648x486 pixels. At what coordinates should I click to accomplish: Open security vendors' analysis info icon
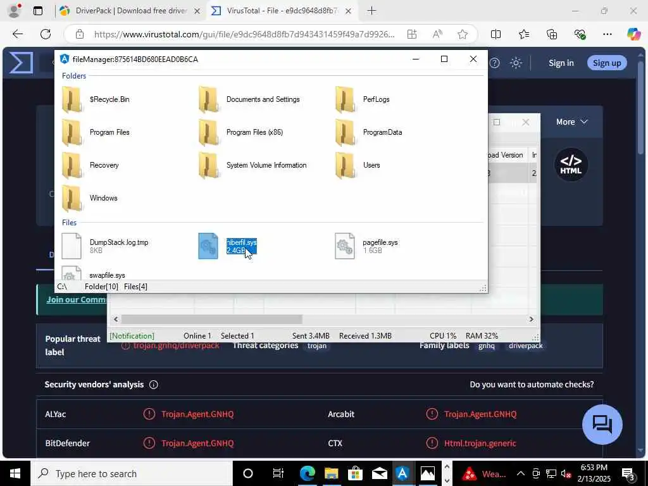153,385
